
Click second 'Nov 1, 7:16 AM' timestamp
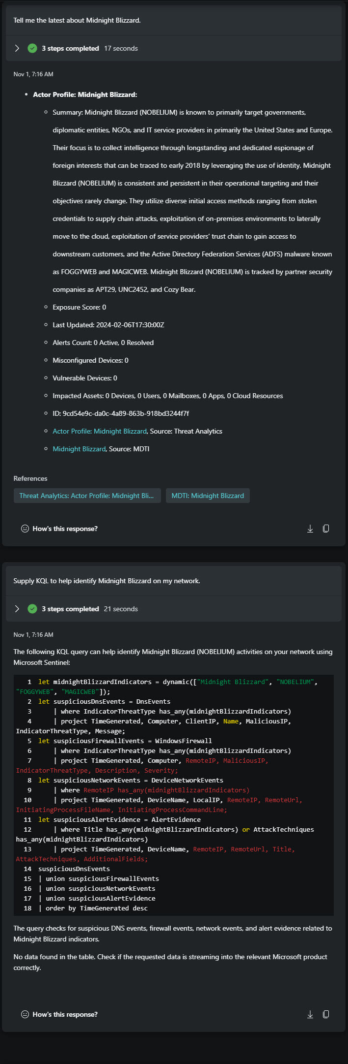[33, 634]
